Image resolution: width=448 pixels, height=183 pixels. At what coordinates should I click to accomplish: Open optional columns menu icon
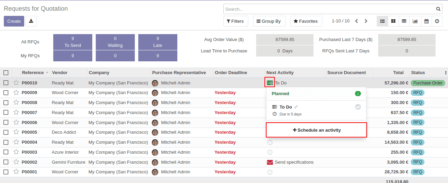tap(446, 73)
